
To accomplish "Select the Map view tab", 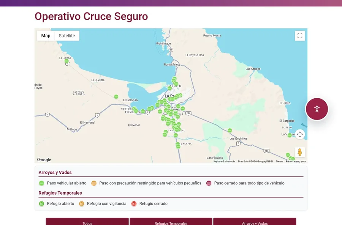I will (46, 36).
